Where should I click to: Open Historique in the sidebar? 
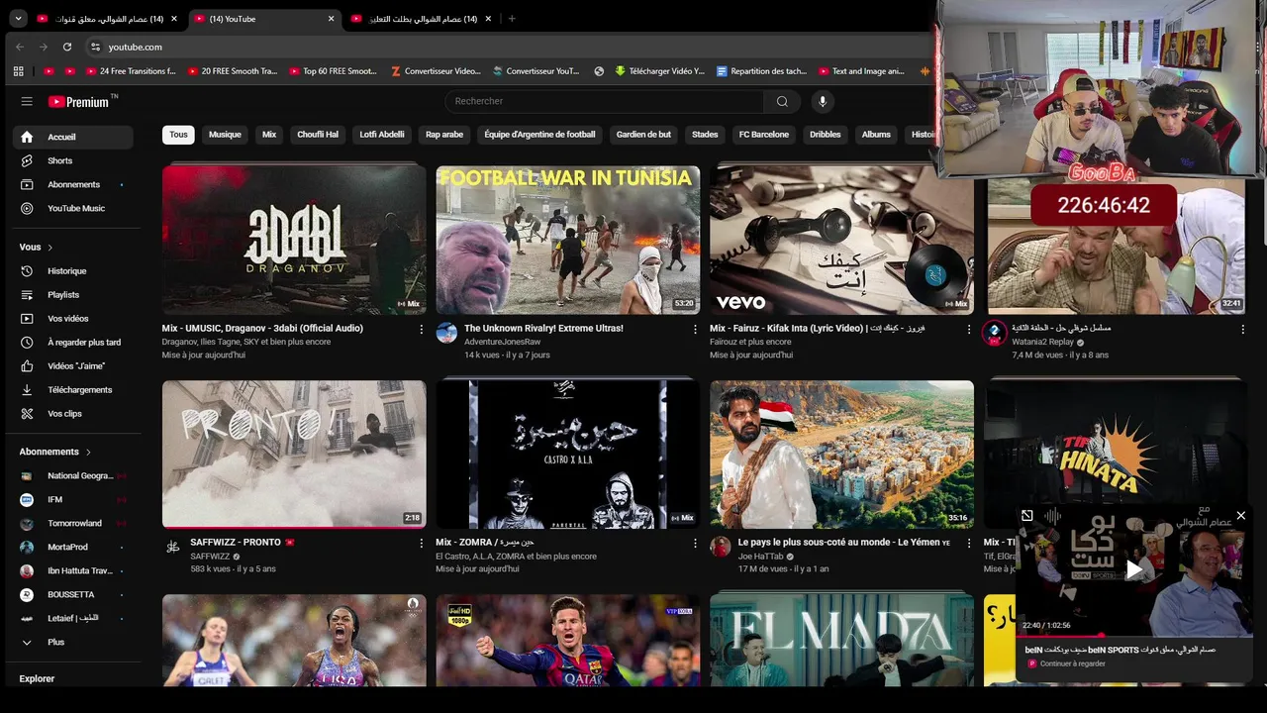tap(73, 270)
